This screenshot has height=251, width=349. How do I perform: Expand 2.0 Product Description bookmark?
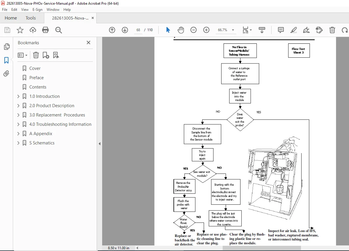[x=18, y=106]
